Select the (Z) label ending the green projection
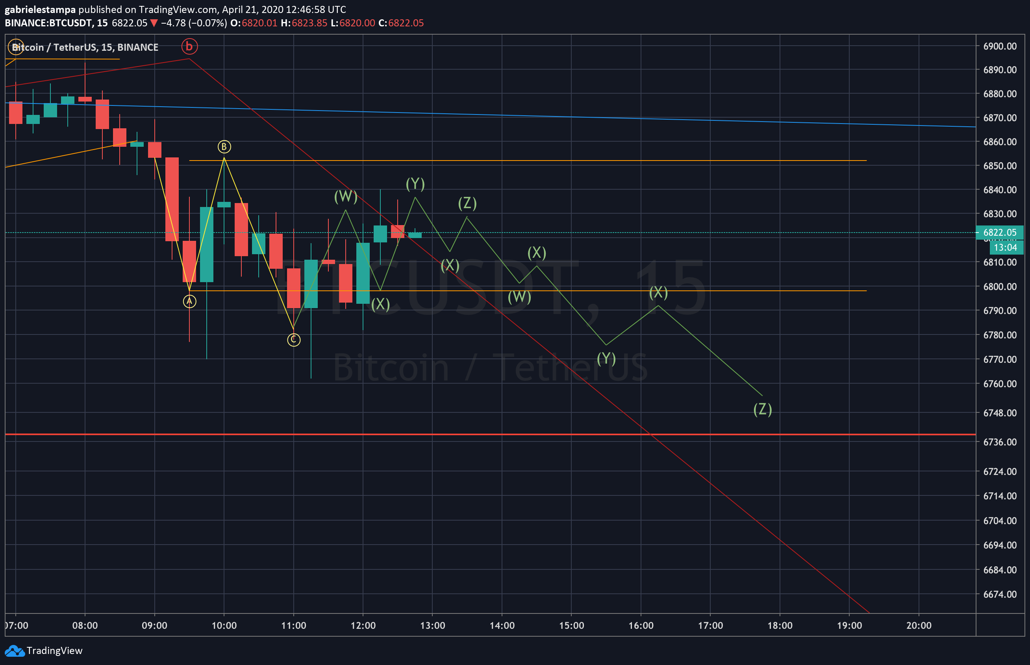Viewport: 1030px width, 665px height. pos(763,409)
